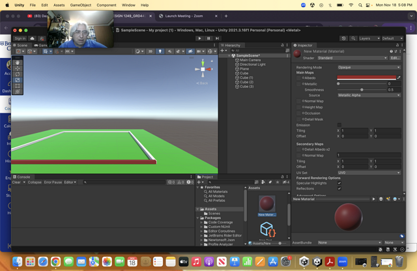Uncheck Reflections checkbox
The image size is (417, 271).
339,188
